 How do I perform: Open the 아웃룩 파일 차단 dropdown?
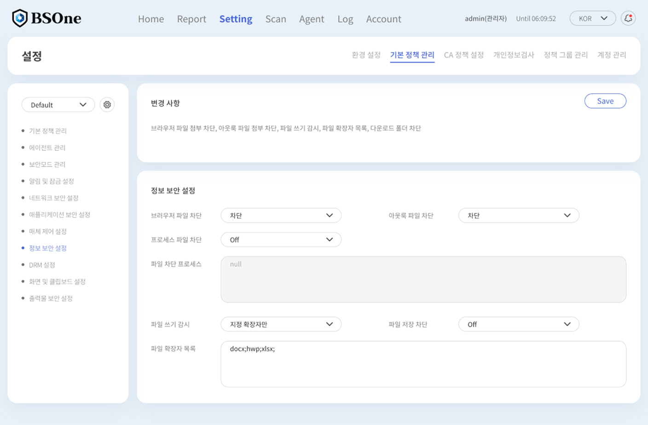[518, 216]
